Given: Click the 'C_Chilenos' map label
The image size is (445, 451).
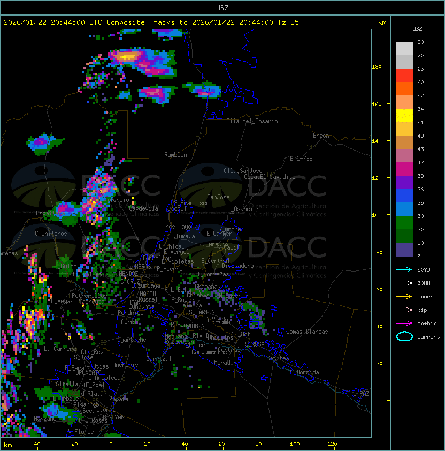Looking at the screenshot, I should click(51, 234).
